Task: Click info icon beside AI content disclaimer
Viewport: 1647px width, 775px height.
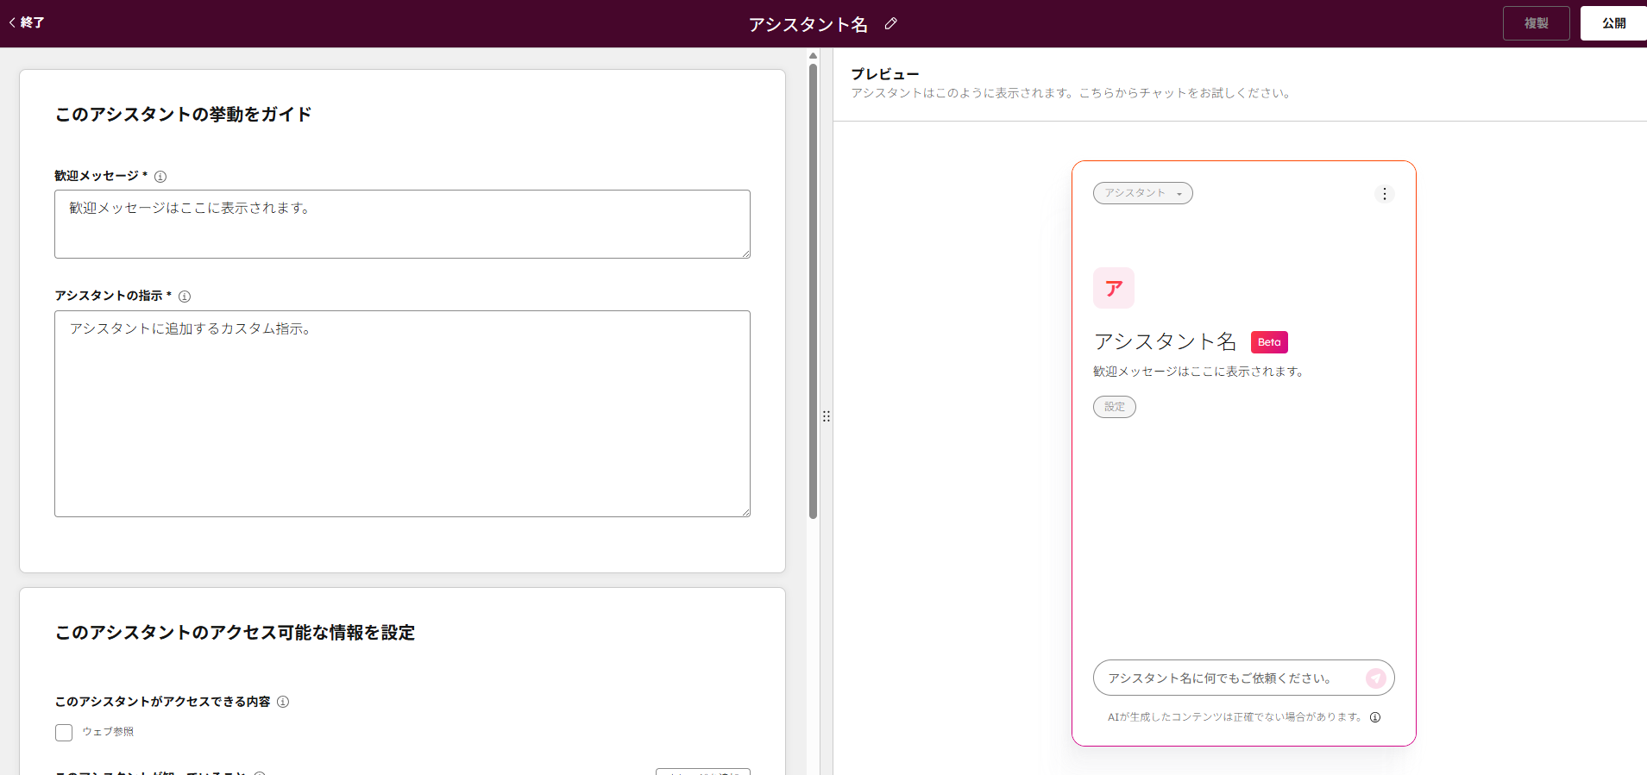Action: click(x=1375, y=717)
